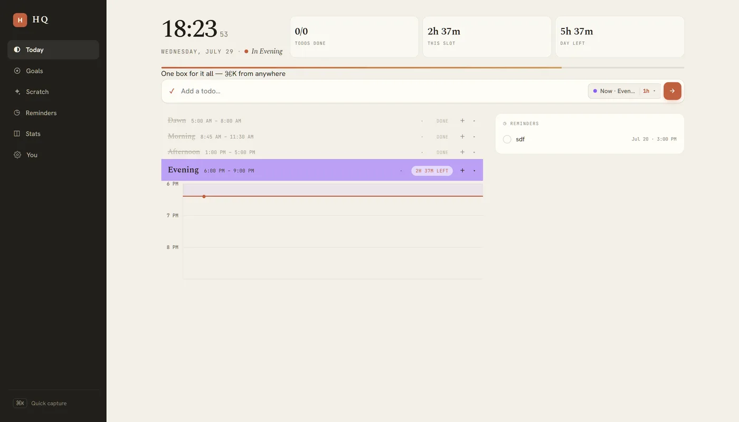The image size is (739, 422).
Task: Click the book icon beside Stats
Action: point(17,133)
